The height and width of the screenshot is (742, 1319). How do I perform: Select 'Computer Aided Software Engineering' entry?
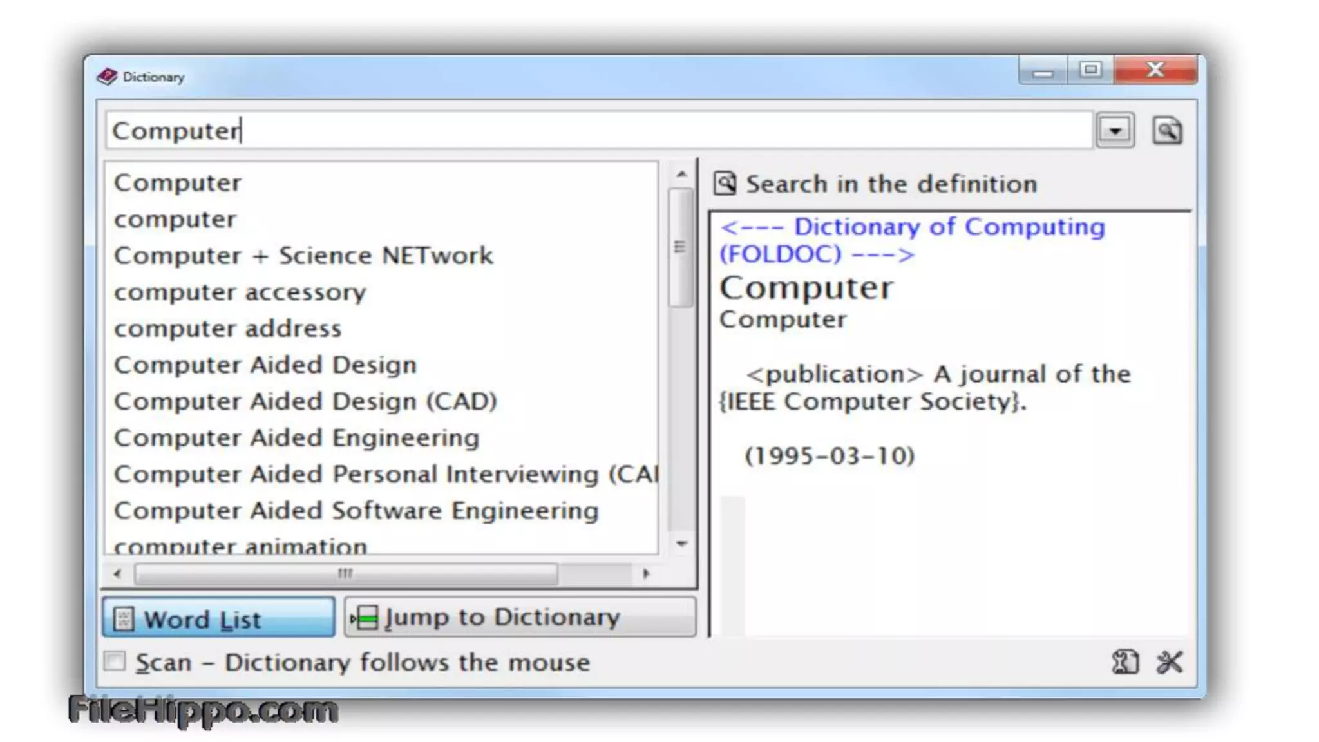356,511
